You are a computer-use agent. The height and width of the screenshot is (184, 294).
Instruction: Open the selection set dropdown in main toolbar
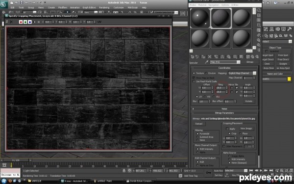tap(176, 13)
